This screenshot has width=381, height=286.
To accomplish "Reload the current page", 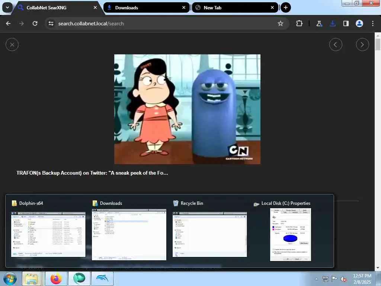I will tap(35, 23).
